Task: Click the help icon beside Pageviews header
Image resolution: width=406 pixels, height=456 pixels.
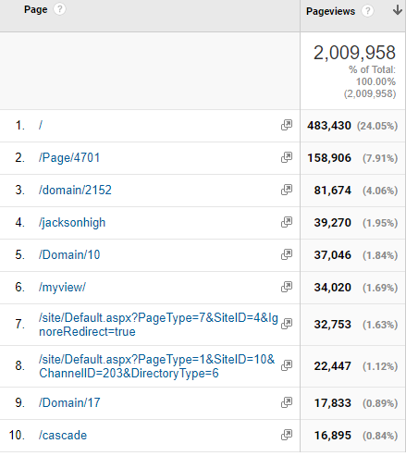Action: click(x=367, y=11)
